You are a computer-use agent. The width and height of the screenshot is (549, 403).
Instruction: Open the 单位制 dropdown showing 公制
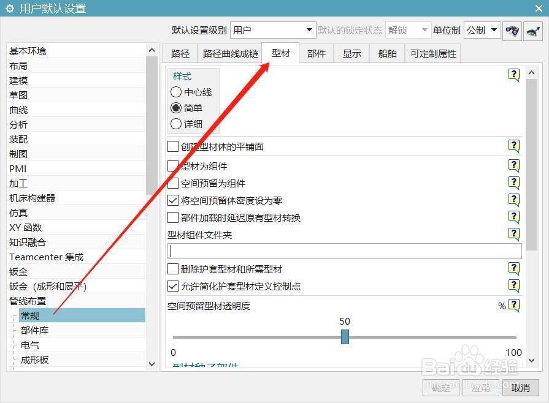tap(482, 30)
